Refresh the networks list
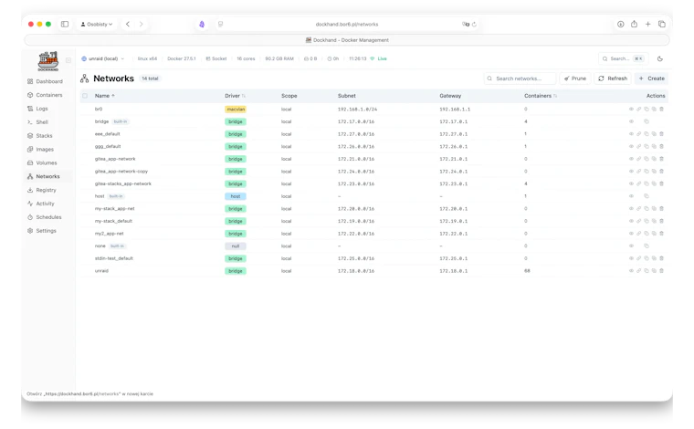 (x=613, y=78)
